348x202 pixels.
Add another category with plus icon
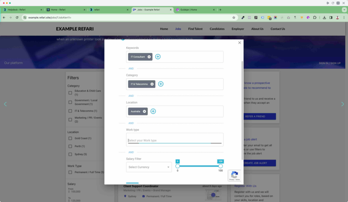click(161, 84)
